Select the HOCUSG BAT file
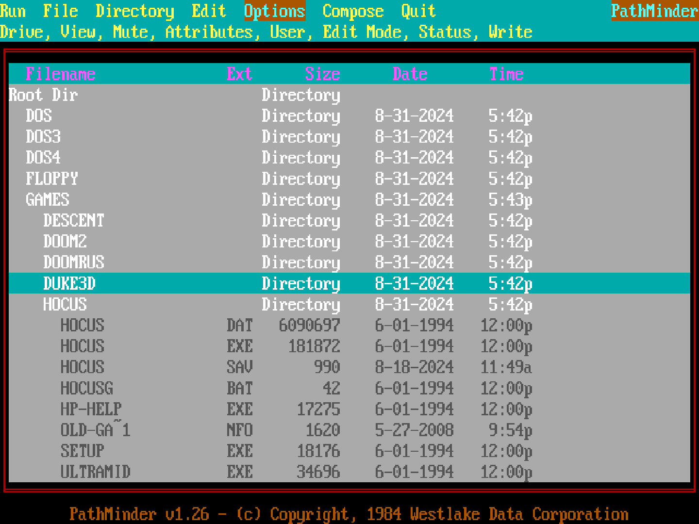The image size is (699, 524). pyautogui.click(x=349, y=388)
